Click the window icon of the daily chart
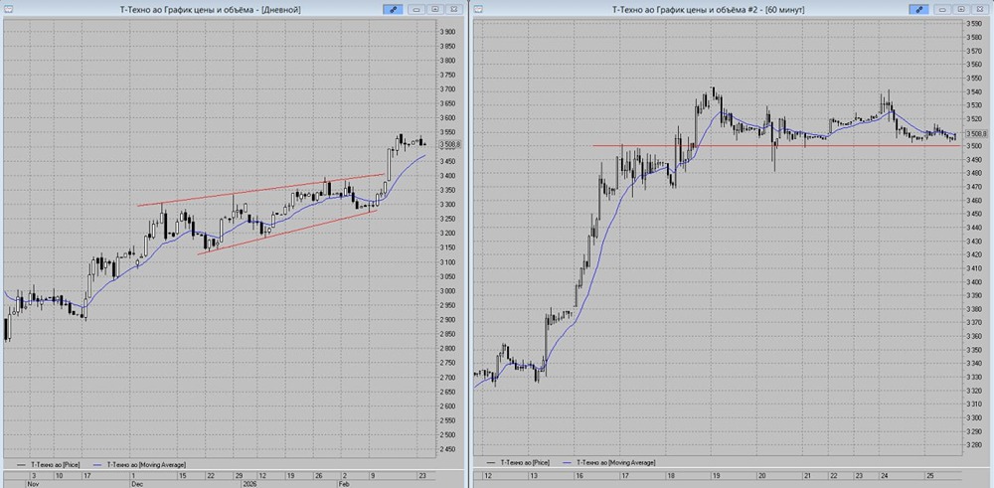This screenshot has height=488, width=994. (8, 8)
